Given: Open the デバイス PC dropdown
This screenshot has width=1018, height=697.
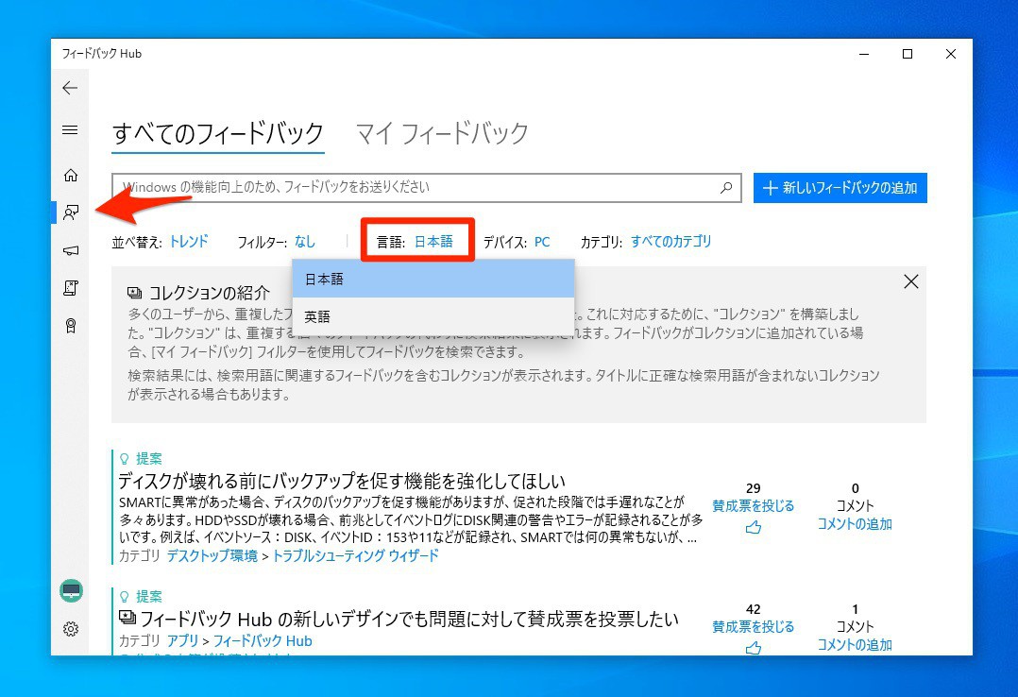Looking at the screenshot, I should (542, 242).
